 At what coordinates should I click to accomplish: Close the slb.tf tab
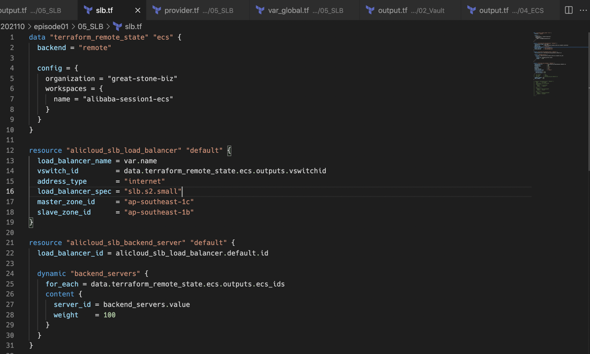[x=137, y=10]
